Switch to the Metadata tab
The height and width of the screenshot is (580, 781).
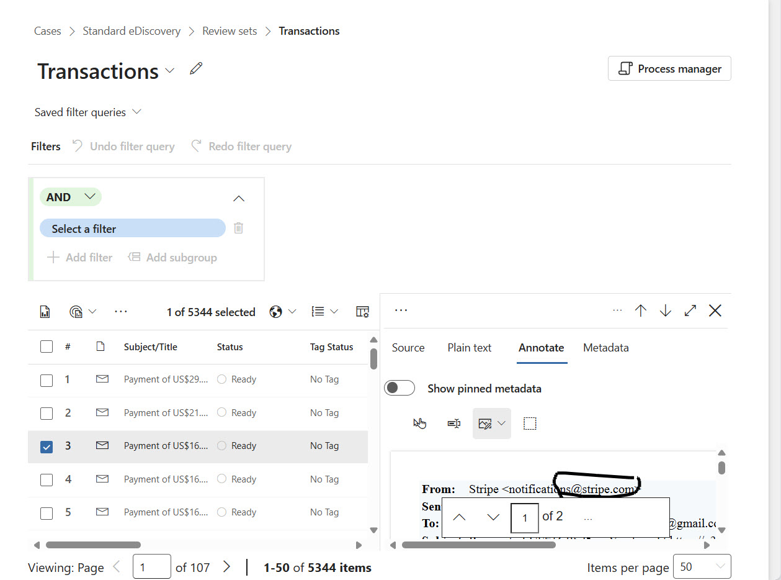605,348
